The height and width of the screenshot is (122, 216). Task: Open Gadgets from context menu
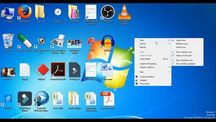153,80
